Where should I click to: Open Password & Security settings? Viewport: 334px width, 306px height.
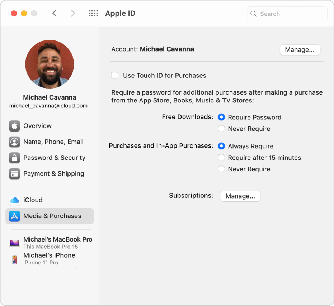tap(54, 158)
